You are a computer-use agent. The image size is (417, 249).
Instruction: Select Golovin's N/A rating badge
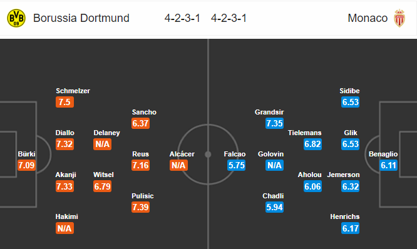click(x=274, y=165)
